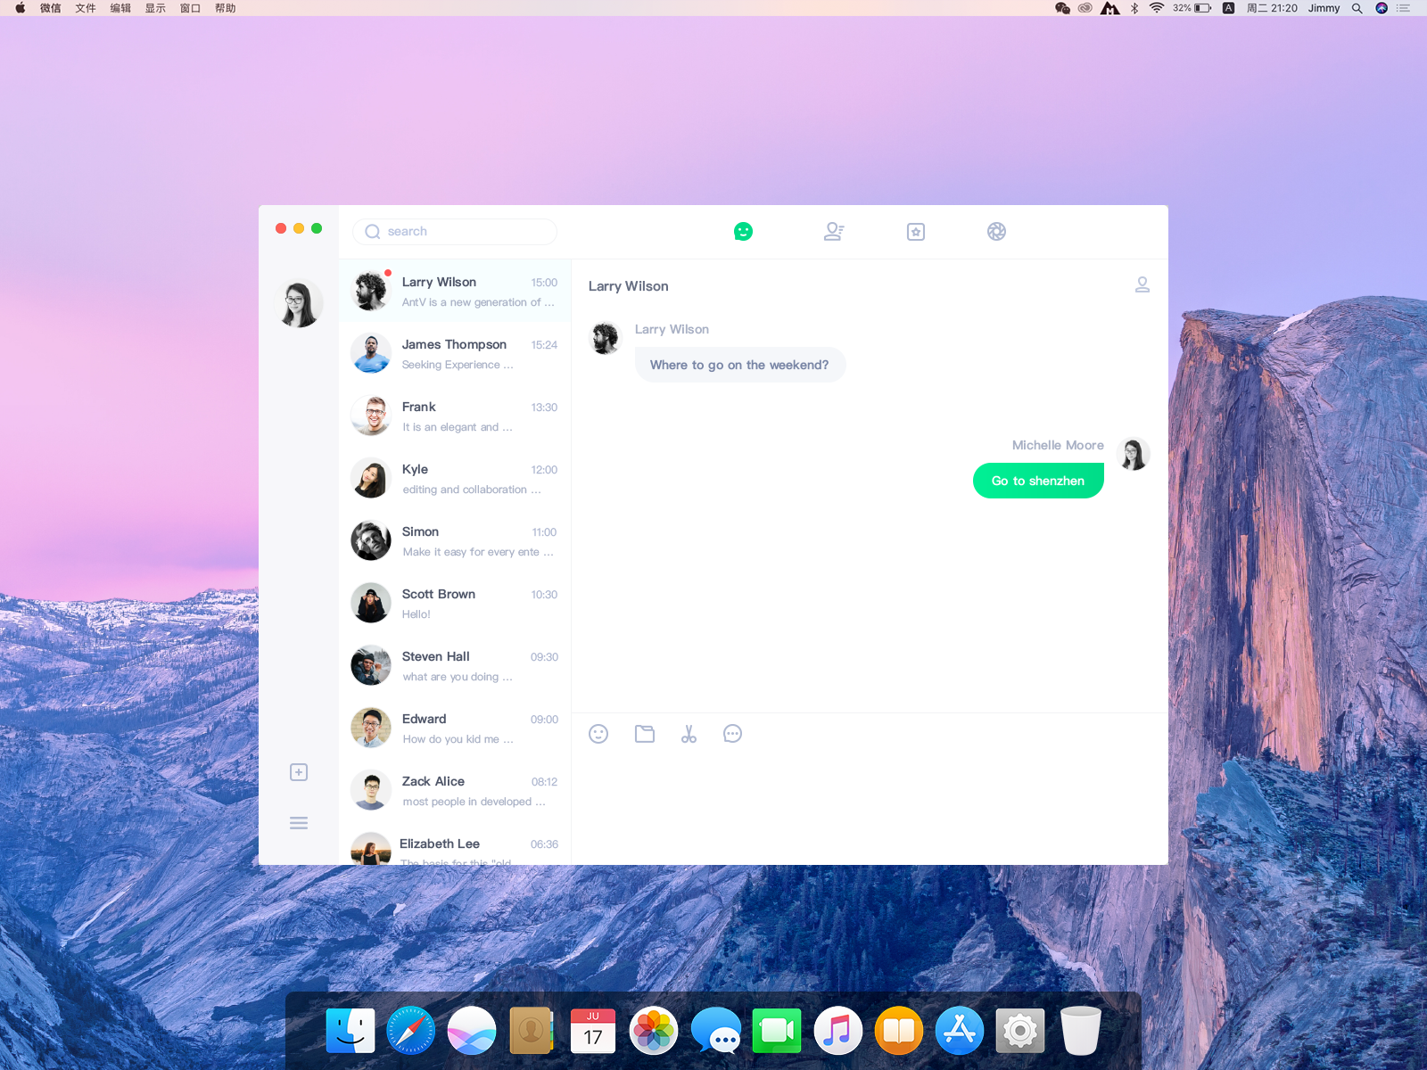The image size is (1427, 1070).
Task: Open chat history with the speech bubble icon
Action: click(x=732, y=734)
